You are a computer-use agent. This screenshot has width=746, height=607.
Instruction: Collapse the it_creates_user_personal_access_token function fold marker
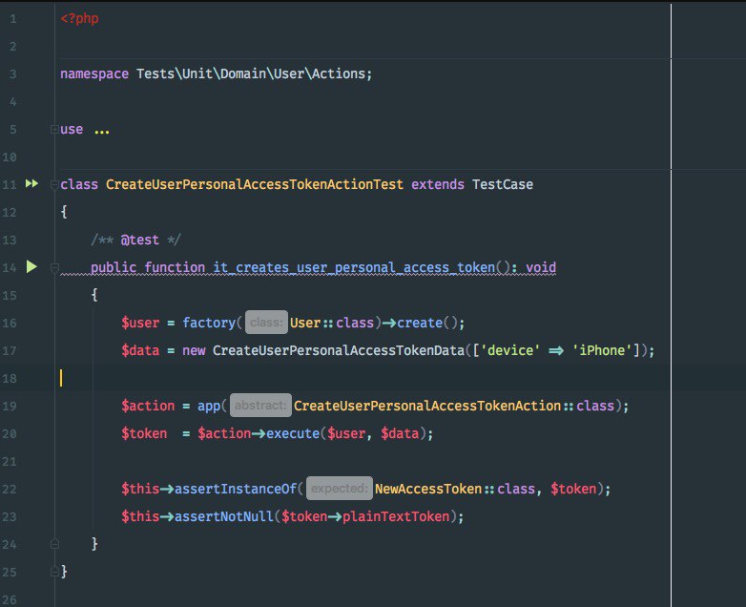(x=54, y=268)
